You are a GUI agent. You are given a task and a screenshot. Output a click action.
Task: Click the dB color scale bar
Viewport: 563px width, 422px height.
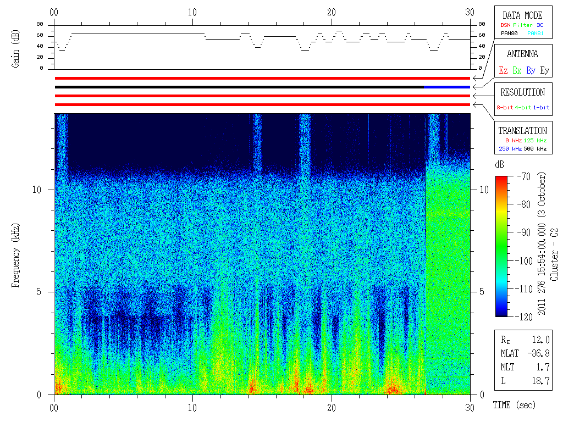tap(501, 246)
